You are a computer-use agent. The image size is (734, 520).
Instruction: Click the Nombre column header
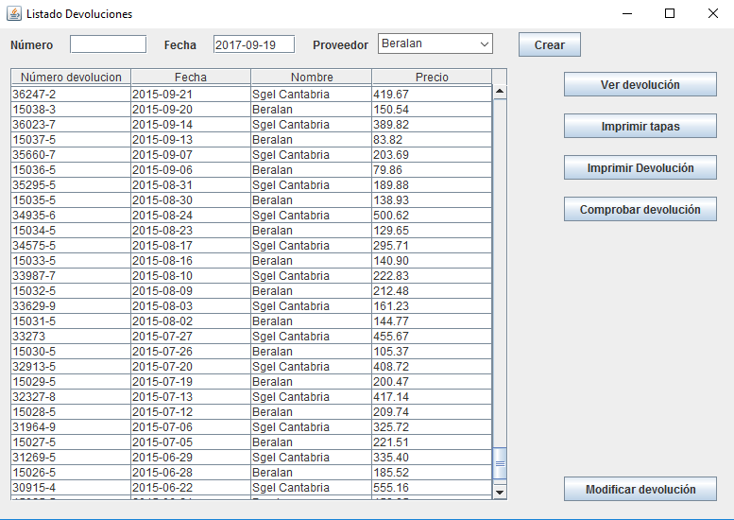311,78
